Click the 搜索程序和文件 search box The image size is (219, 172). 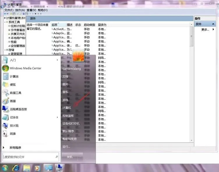(x=31, y=157)
